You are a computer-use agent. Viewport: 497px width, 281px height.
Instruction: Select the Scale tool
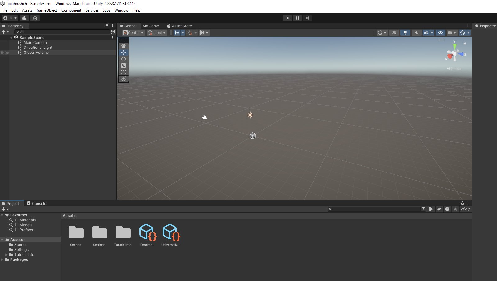pos(124,66)
